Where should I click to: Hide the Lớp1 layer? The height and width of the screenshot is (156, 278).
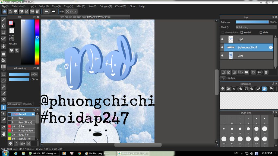tap(222, 56)
